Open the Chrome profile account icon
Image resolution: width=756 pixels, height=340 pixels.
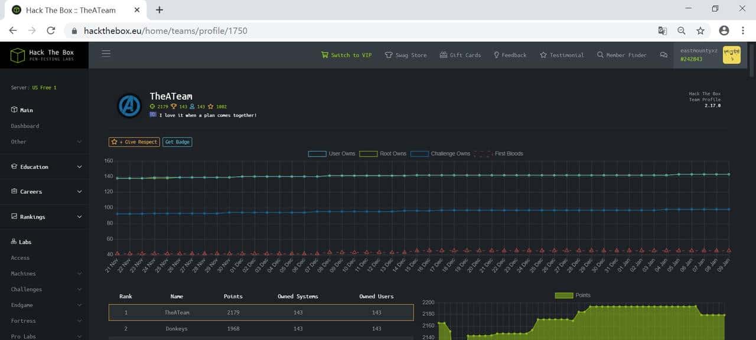pos(724,31)
